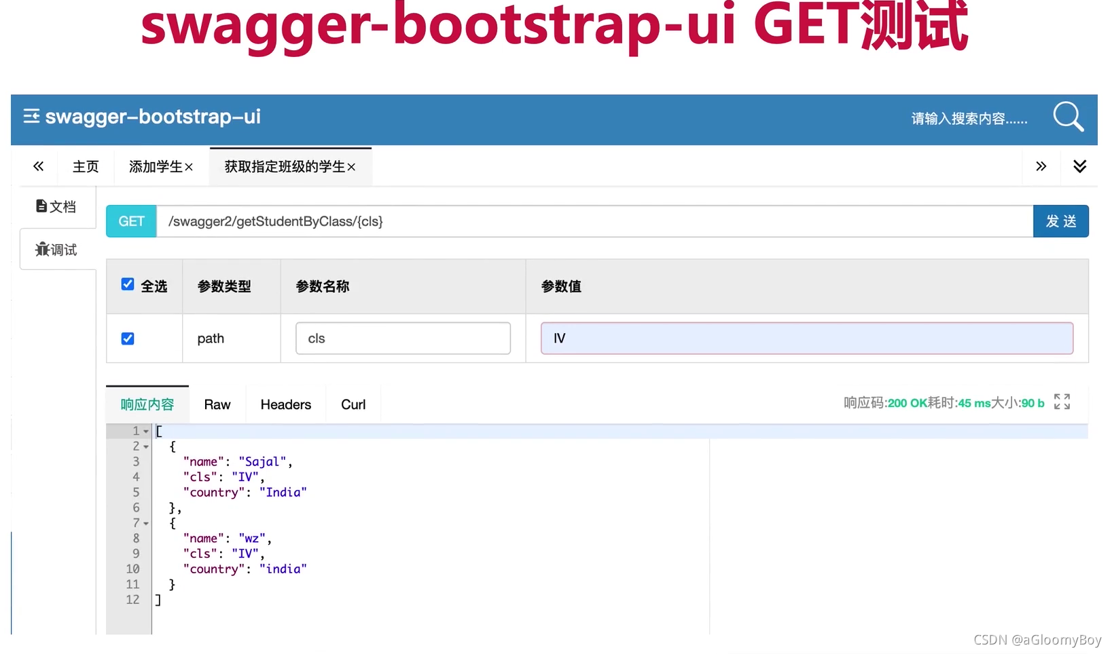The height and width of the screenshot is (654, 1112).
Task: Collapse the JSON array at line 1
Action: coord(146,431)
